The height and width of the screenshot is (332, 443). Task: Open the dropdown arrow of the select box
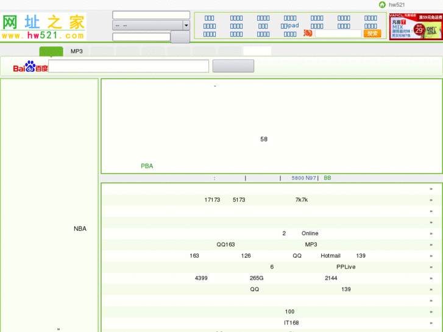186,26
